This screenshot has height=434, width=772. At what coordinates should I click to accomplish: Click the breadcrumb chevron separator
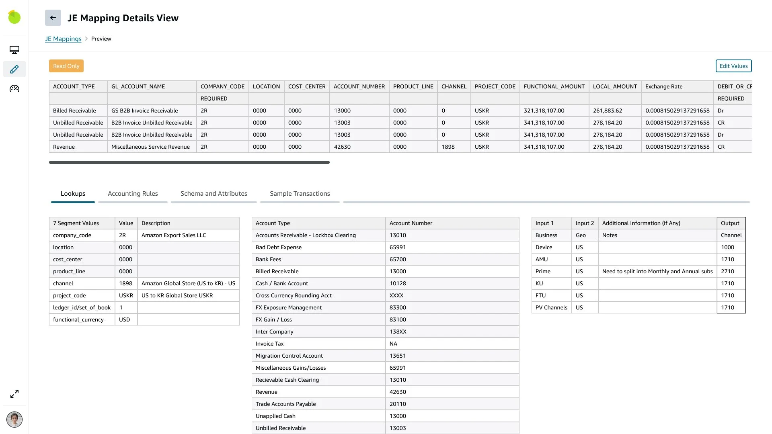pyautogui.click(x=86, y=39)
